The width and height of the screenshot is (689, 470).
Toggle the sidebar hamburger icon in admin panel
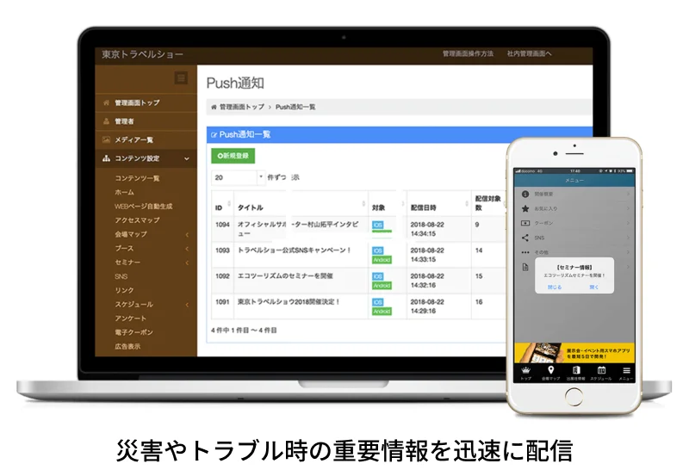coord(181,78)
